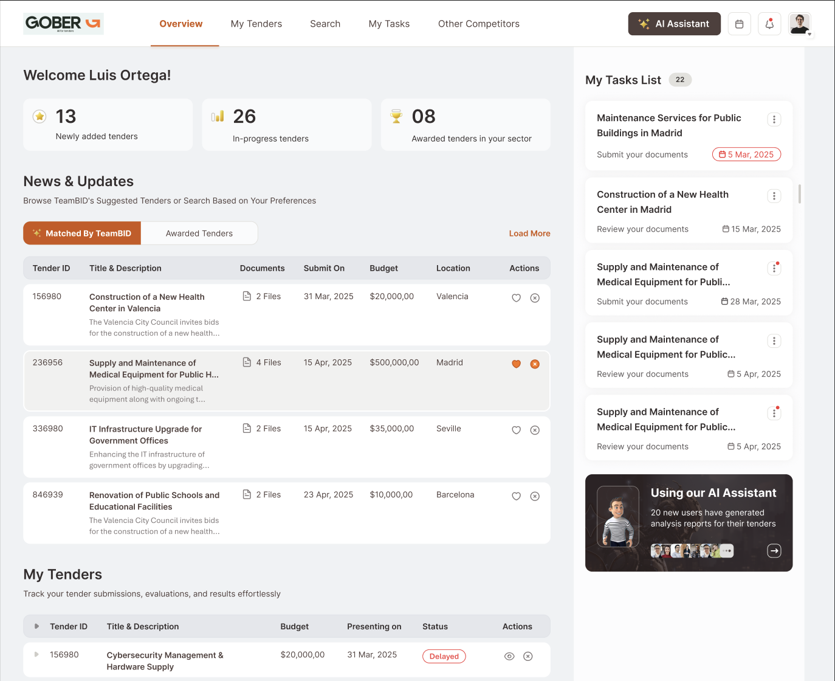Favorite tender 336980 with heart icon

516,430
